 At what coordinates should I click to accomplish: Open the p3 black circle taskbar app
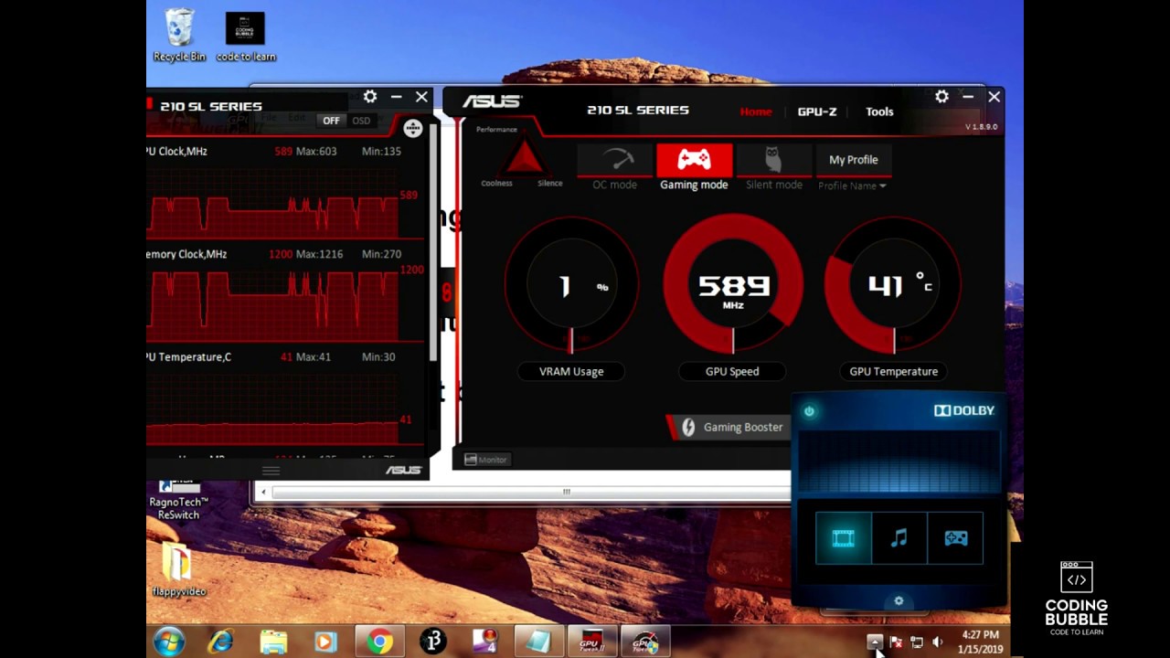(432, 642)
